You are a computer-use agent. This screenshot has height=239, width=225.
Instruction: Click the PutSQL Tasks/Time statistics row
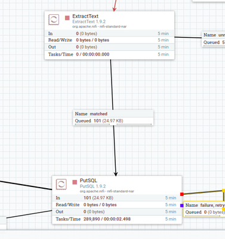coord(117,219)
